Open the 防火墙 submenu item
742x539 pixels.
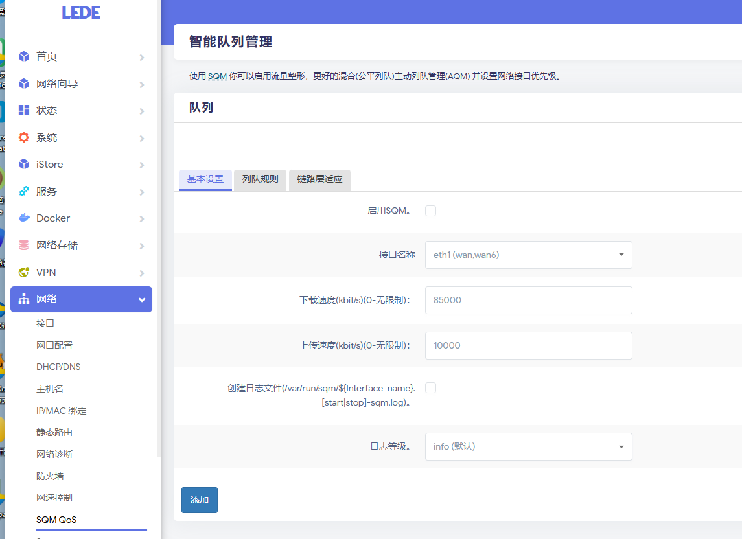click(50, 476)
